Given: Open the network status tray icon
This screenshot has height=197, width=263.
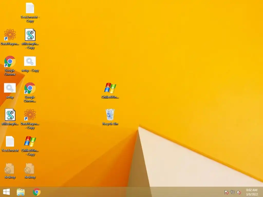Looking at the screenshot, I should pyautogui.click(x=233, y=192).
